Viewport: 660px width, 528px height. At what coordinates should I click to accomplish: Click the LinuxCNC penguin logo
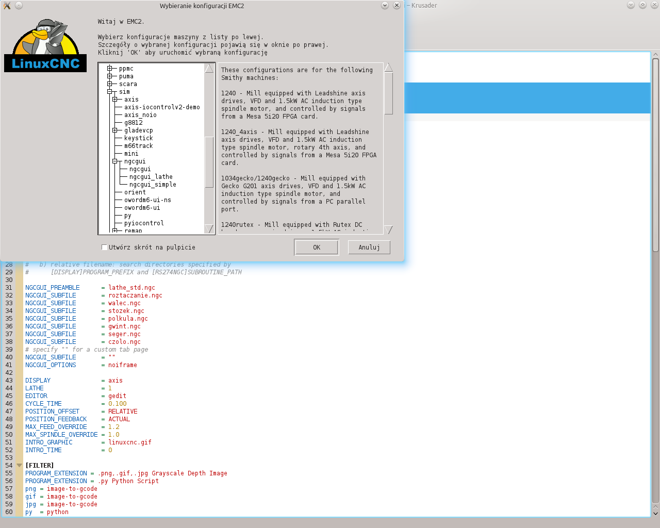coord(45,45)
